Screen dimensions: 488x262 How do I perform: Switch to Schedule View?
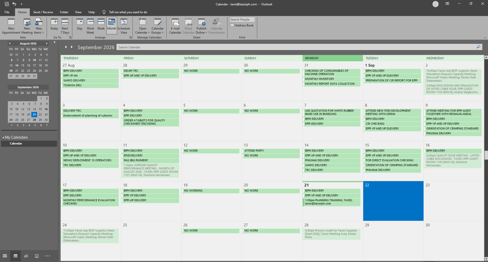pyautogui.click(x=124, y=26)
